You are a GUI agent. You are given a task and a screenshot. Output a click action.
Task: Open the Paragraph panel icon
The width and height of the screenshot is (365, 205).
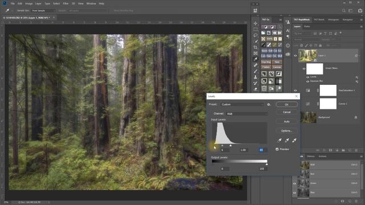coord(288,36)
